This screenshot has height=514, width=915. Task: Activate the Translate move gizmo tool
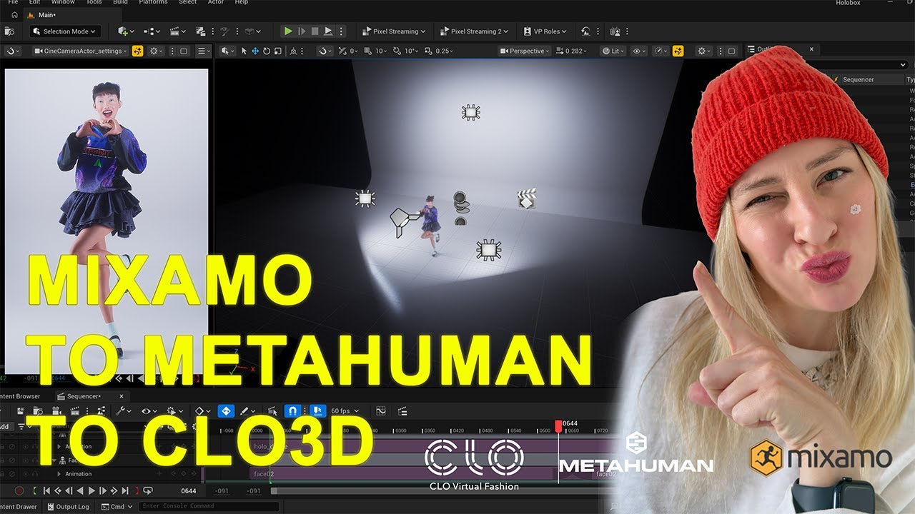coord(255,51)
